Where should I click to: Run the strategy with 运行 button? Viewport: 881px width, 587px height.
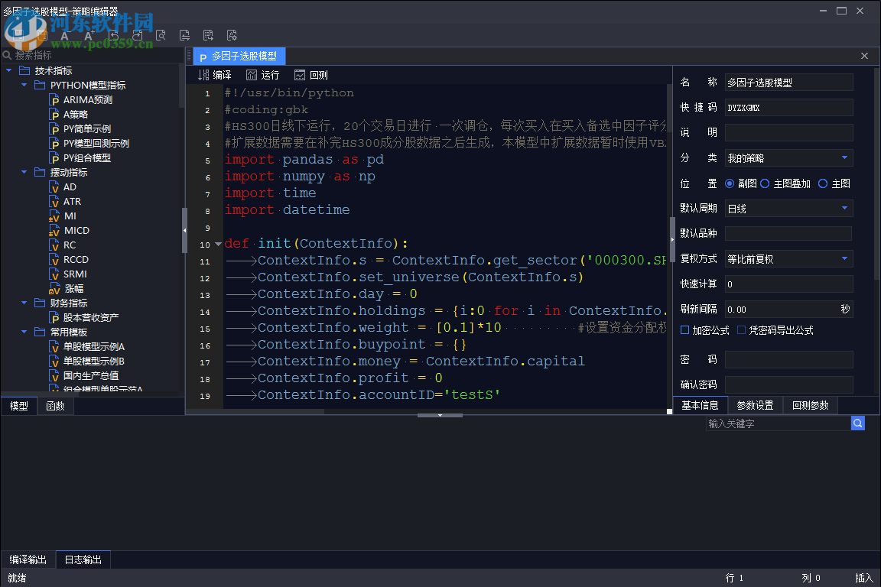[x=263, y=75]
